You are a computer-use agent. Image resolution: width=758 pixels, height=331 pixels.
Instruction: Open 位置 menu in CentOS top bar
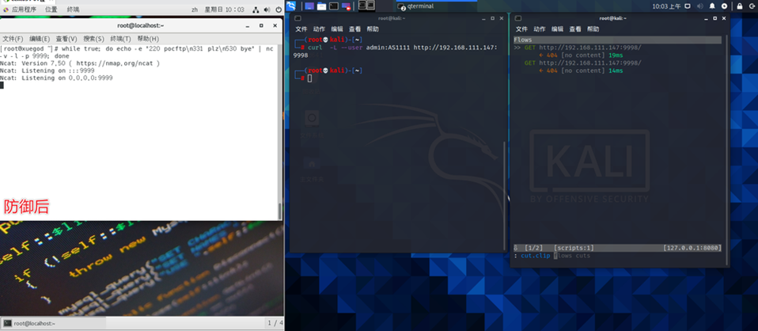(x=51, y=10)
